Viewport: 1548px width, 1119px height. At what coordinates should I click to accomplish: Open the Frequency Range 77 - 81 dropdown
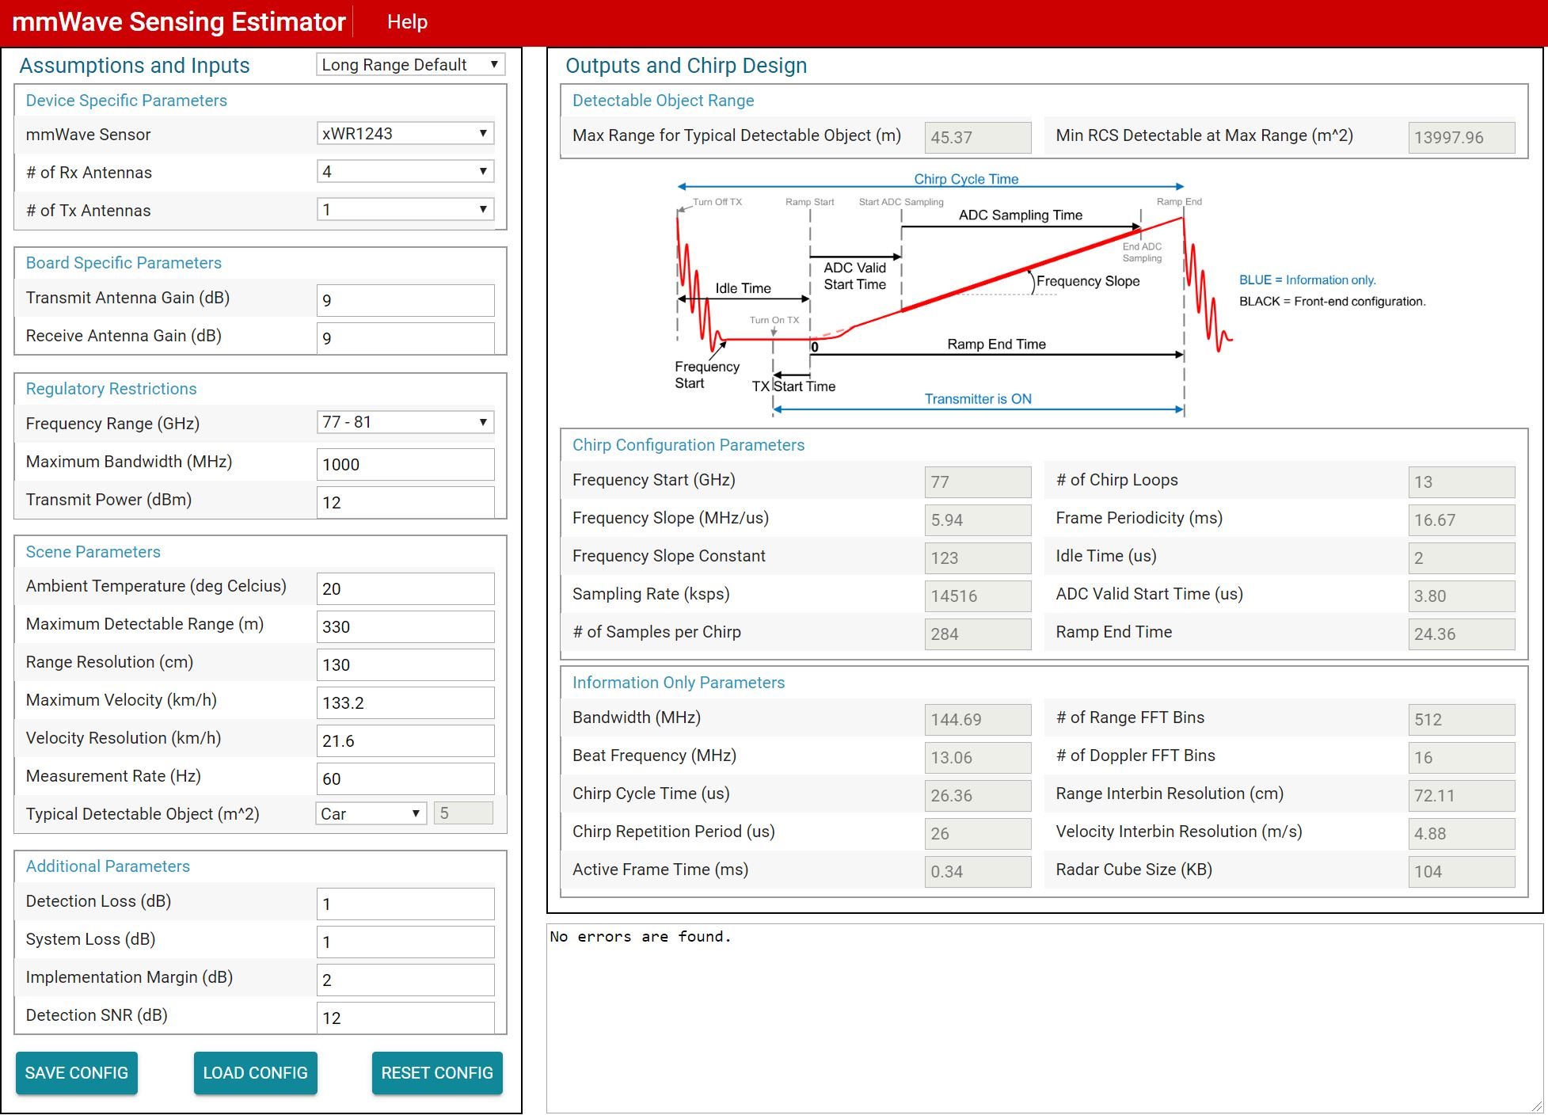(405, 422)
